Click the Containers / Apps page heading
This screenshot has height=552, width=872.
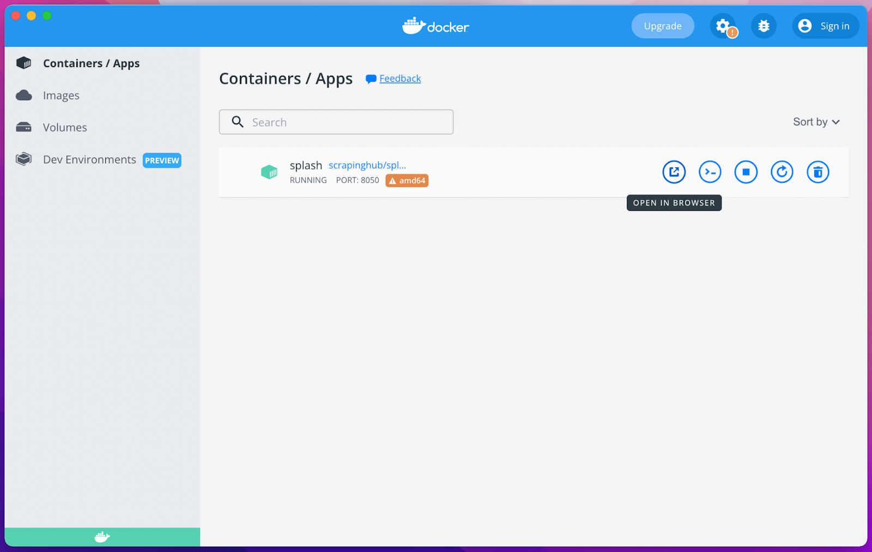click(x=286, y=79)
